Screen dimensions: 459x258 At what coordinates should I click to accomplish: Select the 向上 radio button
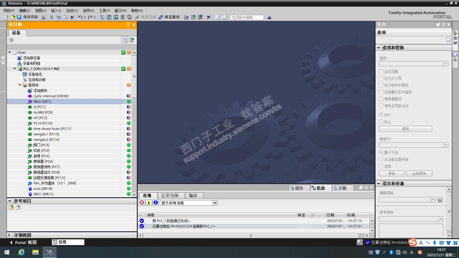[381, 122]
